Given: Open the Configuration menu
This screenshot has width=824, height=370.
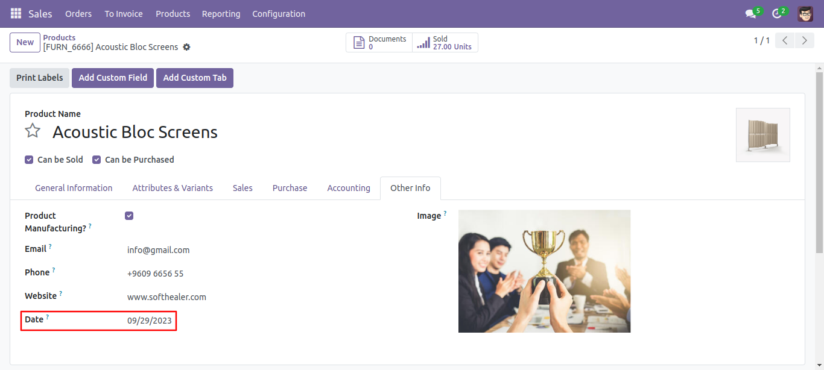Looking at the screenshot, I should pos(279,13).
